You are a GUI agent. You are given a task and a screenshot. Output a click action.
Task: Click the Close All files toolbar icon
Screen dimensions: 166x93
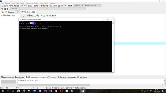15,6
